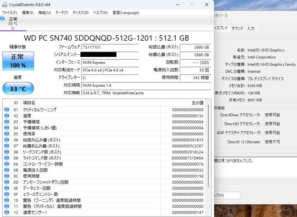Click the 項目名 column header
This screenshot has width=297, height=217.
[91, 103]
